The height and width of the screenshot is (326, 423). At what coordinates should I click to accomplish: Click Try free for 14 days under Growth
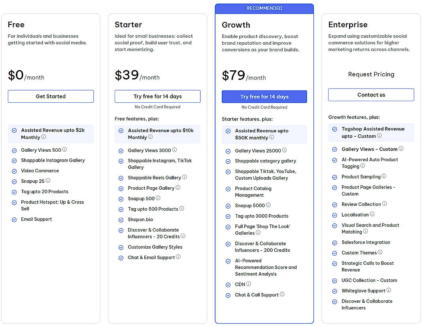coord(264,96)
